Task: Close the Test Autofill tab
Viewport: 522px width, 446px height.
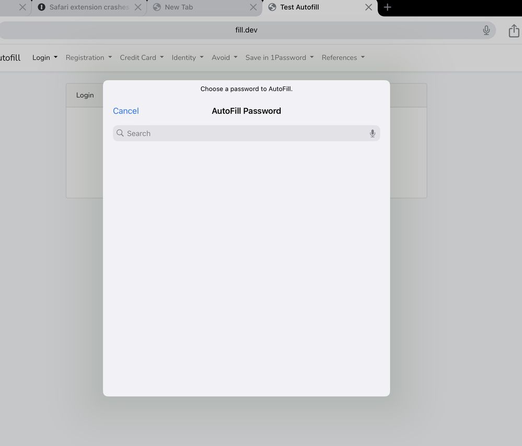Action: (x=368, y=7)
